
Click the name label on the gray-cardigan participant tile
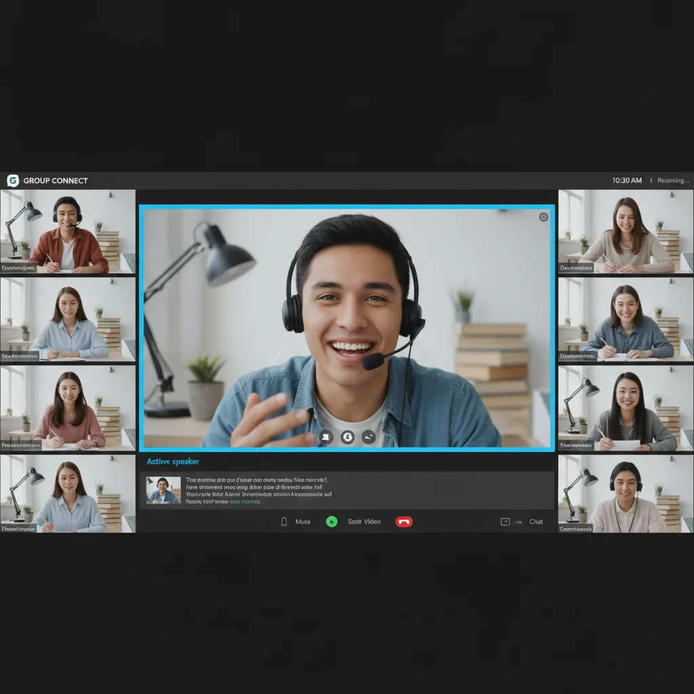(576, 445)
